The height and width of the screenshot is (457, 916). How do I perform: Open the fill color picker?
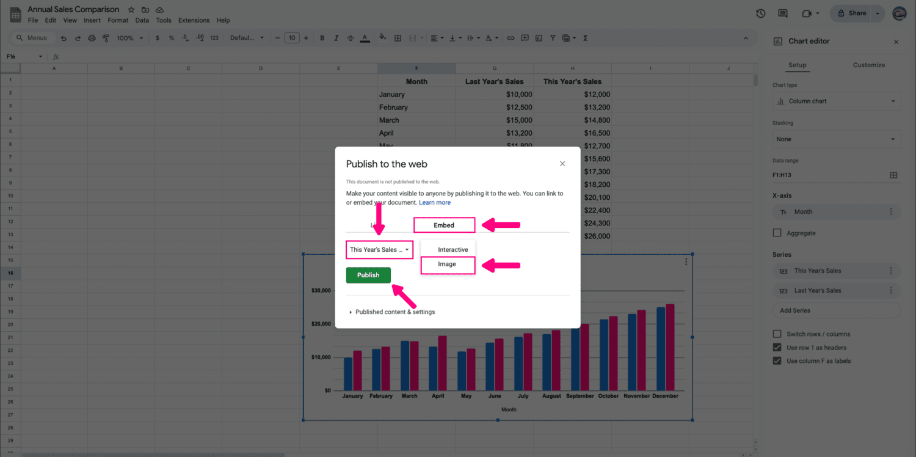click(x=383, y=38)
